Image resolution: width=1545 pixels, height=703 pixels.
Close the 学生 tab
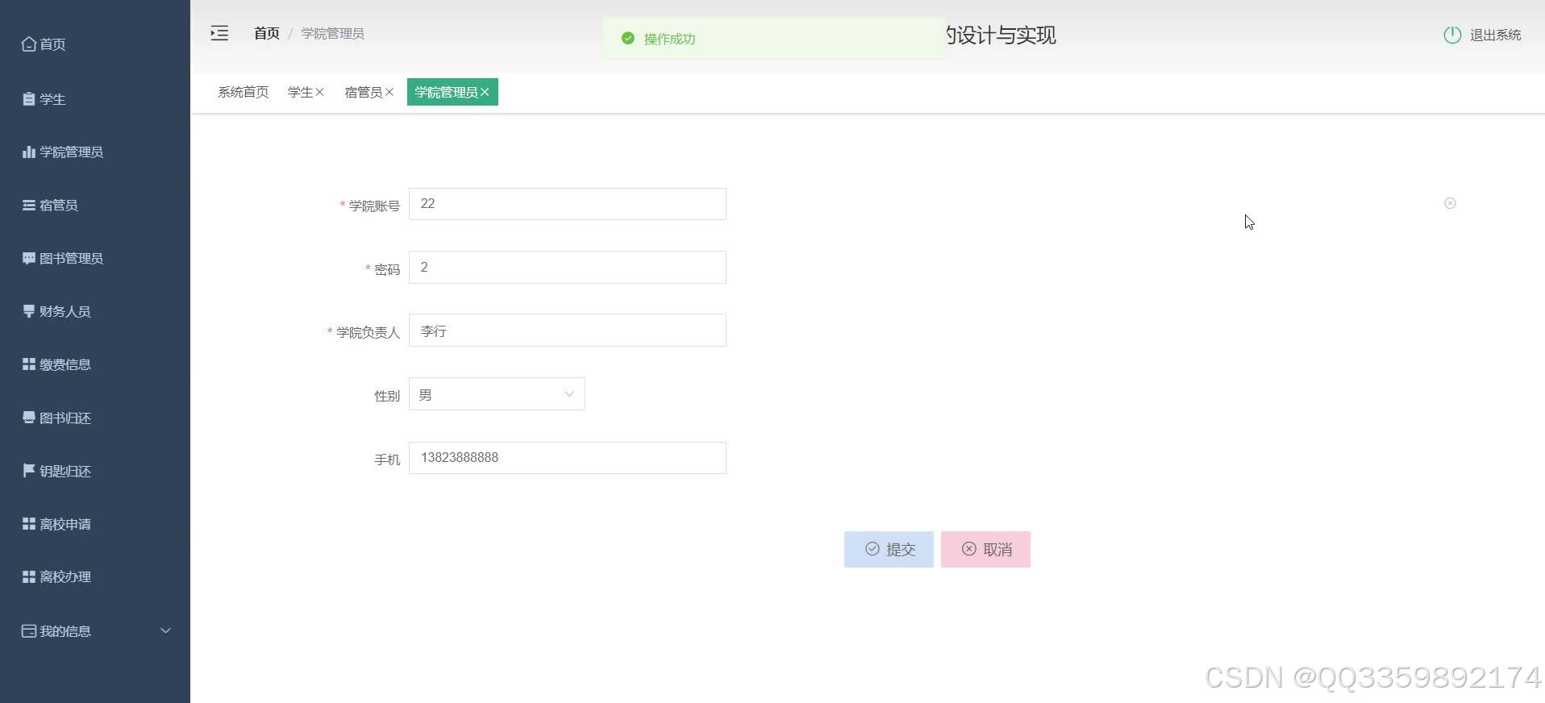[319, 92]
